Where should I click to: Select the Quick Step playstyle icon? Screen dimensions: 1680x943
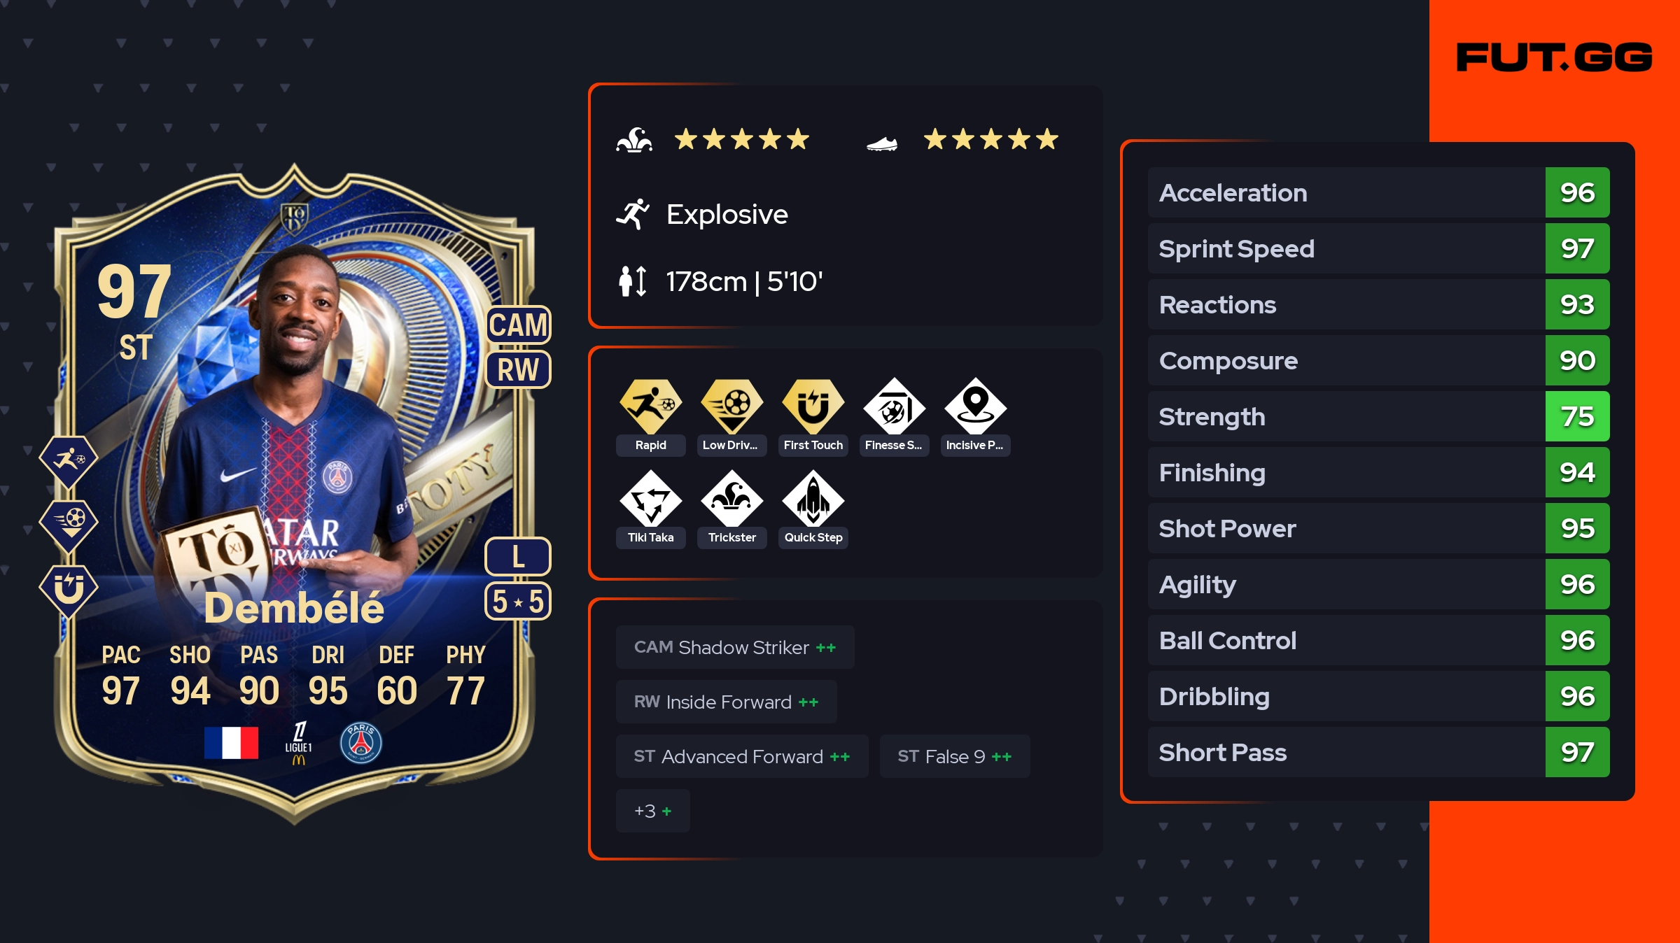coord(813,498)
